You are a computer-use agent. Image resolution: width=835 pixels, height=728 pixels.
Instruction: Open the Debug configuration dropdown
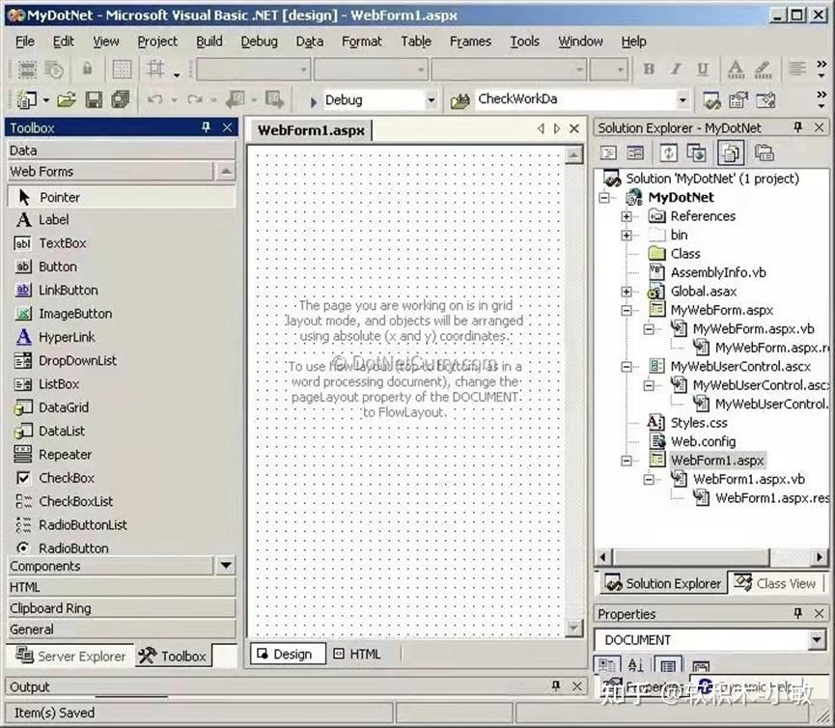pos(429,99)
